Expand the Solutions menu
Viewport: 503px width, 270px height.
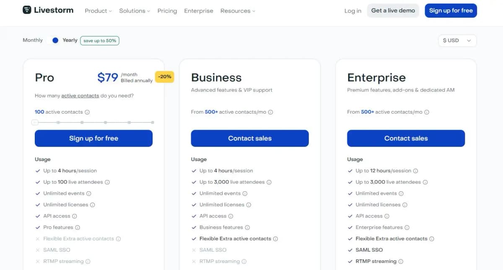coord(134,11)
